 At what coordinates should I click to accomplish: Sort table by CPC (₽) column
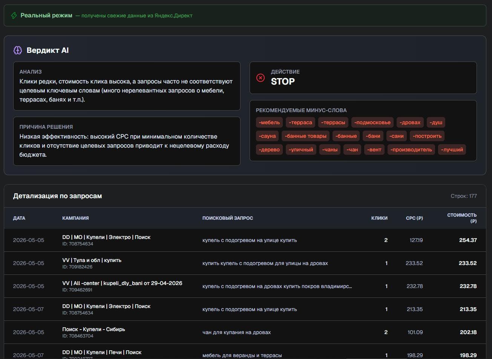click(414, 218)
